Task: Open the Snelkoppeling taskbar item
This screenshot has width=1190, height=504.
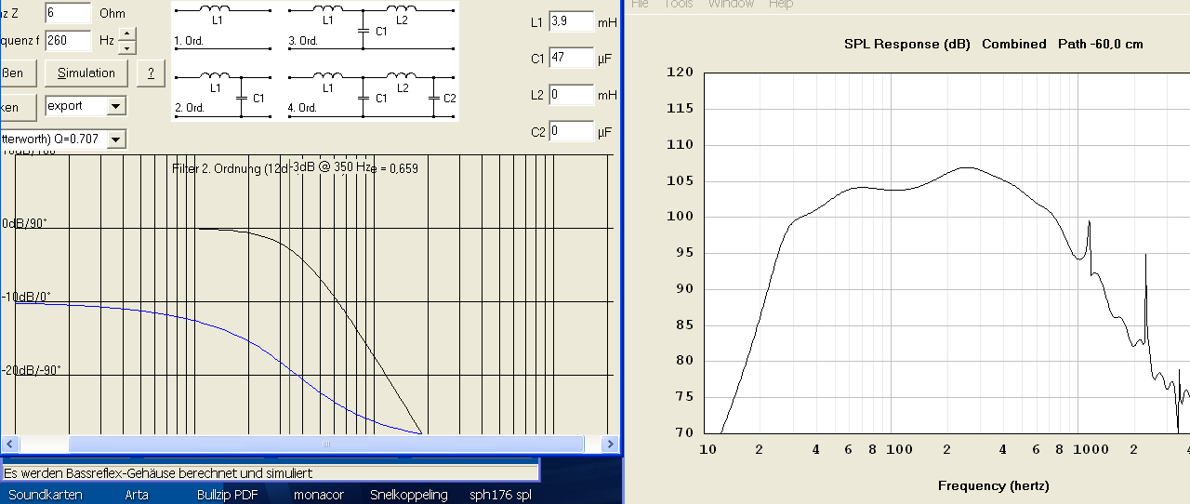Action: click(x=409, y=495)
